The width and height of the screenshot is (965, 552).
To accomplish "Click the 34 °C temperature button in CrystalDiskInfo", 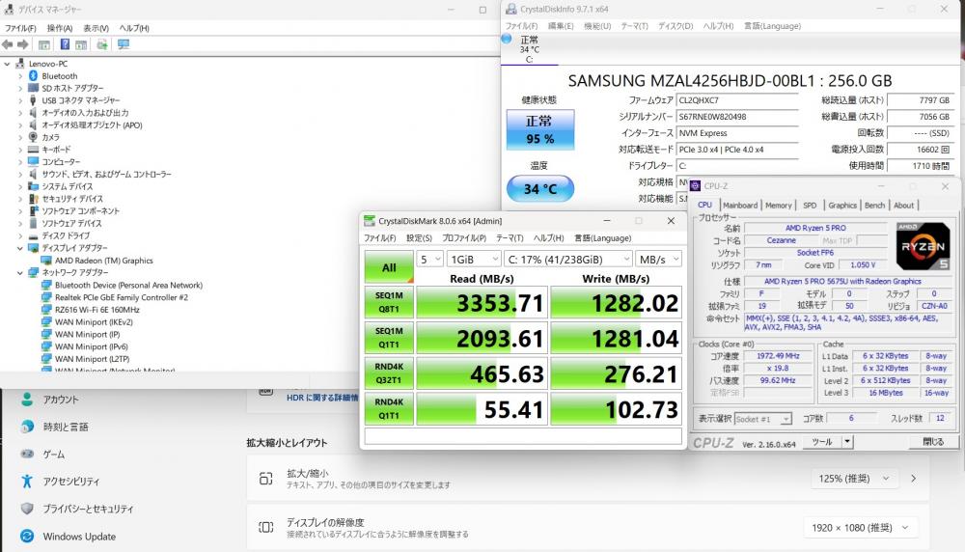I will pos(540,189).
